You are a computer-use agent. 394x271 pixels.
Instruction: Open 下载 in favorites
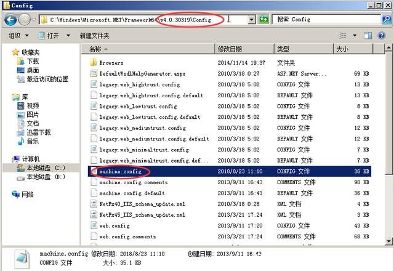[28, 61]
